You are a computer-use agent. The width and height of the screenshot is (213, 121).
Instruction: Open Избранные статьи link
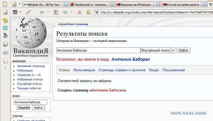click(30, 79)
